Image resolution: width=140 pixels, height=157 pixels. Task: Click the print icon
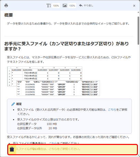pos(6,6)
